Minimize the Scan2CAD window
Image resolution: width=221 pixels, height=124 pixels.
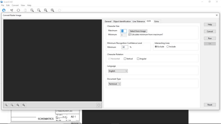click(202, 2)
